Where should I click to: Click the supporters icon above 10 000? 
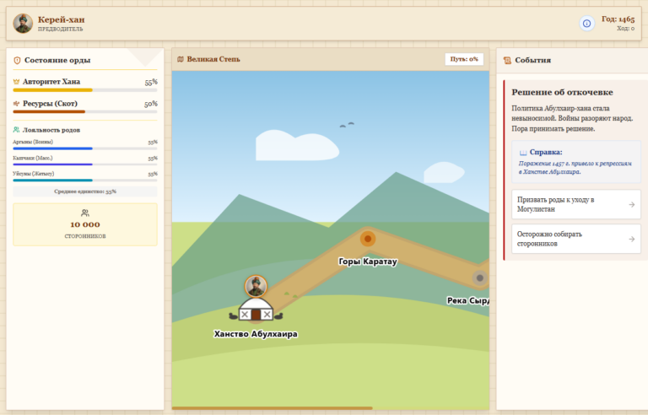click(85, 213)
